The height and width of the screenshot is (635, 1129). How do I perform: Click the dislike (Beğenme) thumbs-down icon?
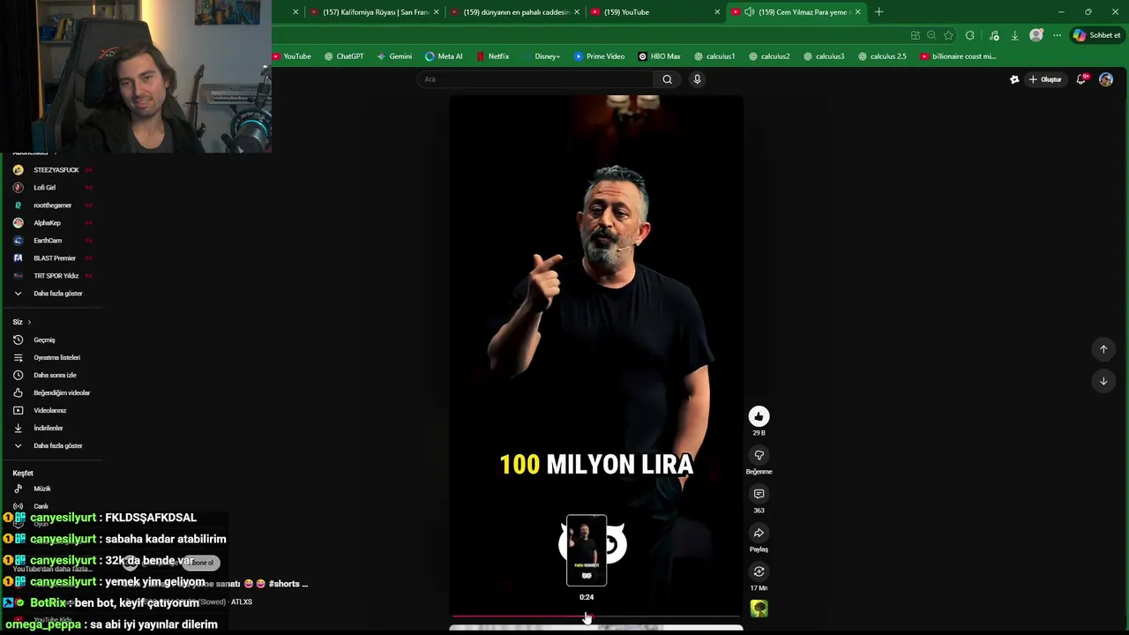click(759, 455)
